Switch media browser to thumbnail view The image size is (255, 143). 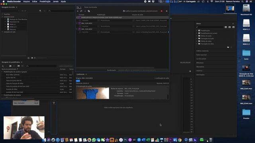click(32, 58)
